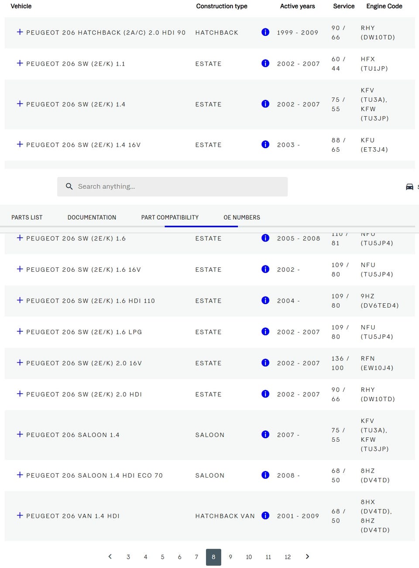Open the Documentation tab
The image size is (419, 568).
click(92, 217)
